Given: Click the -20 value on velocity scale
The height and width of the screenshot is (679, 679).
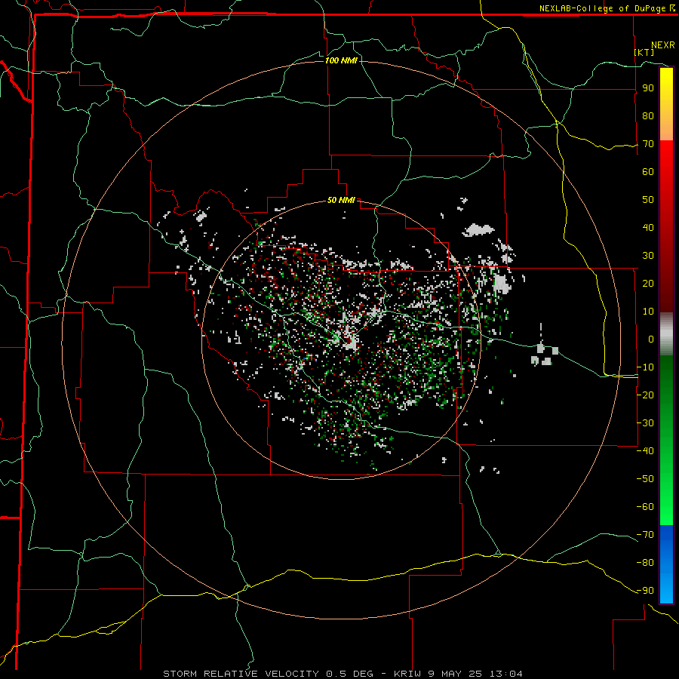Looking at the screenshot, I should [645, 395].
